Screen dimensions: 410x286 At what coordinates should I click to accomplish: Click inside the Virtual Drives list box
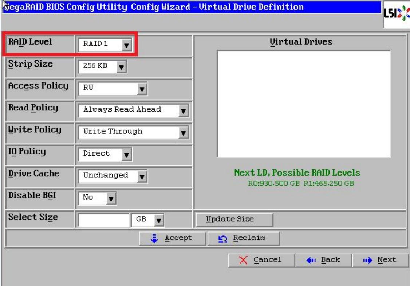click(304, 104)
